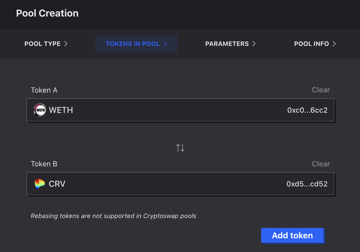Select the TOKENS IN POOL step
This screenshot has width=360, height=252.
(133, 44)
